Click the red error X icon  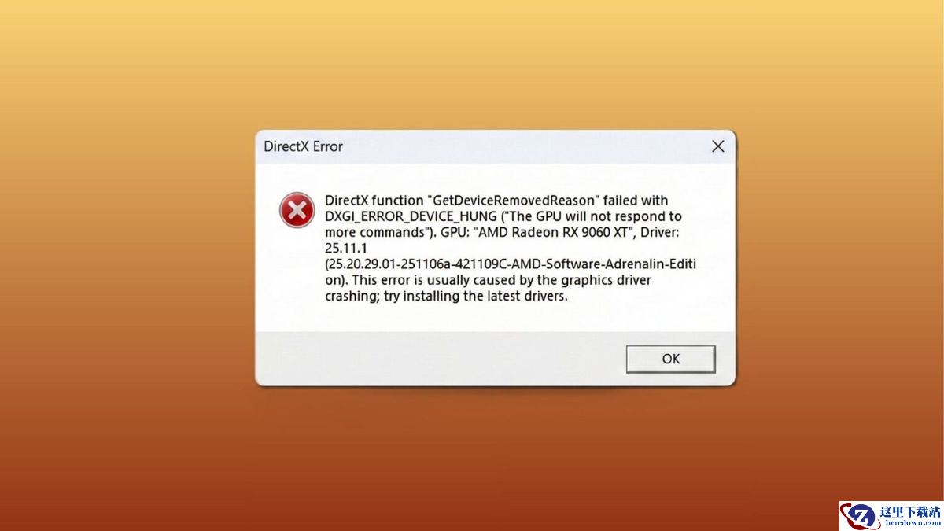[297, 209]
